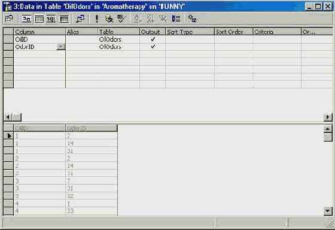This screenshot has height=230, width=335.
Task: Click the Sort Type cell in the OilID row
Action: pos(190,39)
